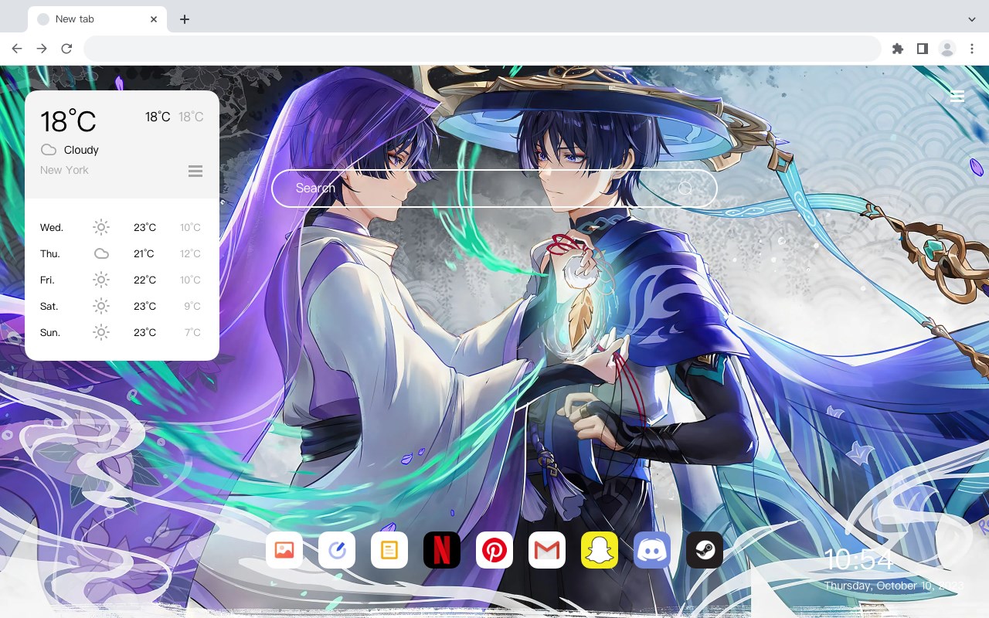
Task: Open Chrome's three-dot menu
Action: pyautogui.click(x=972, y=49)
